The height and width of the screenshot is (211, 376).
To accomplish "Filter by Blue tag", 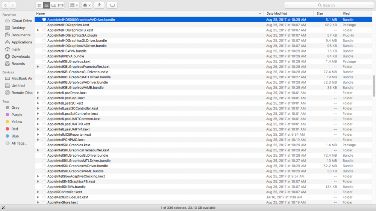I will (x=12, y=136).
